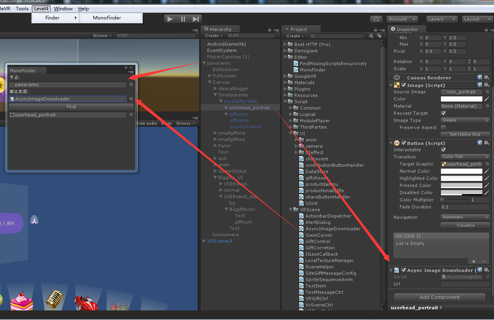Open the Image component gear settings icon

pyautogui.click(x=486, y=85)
